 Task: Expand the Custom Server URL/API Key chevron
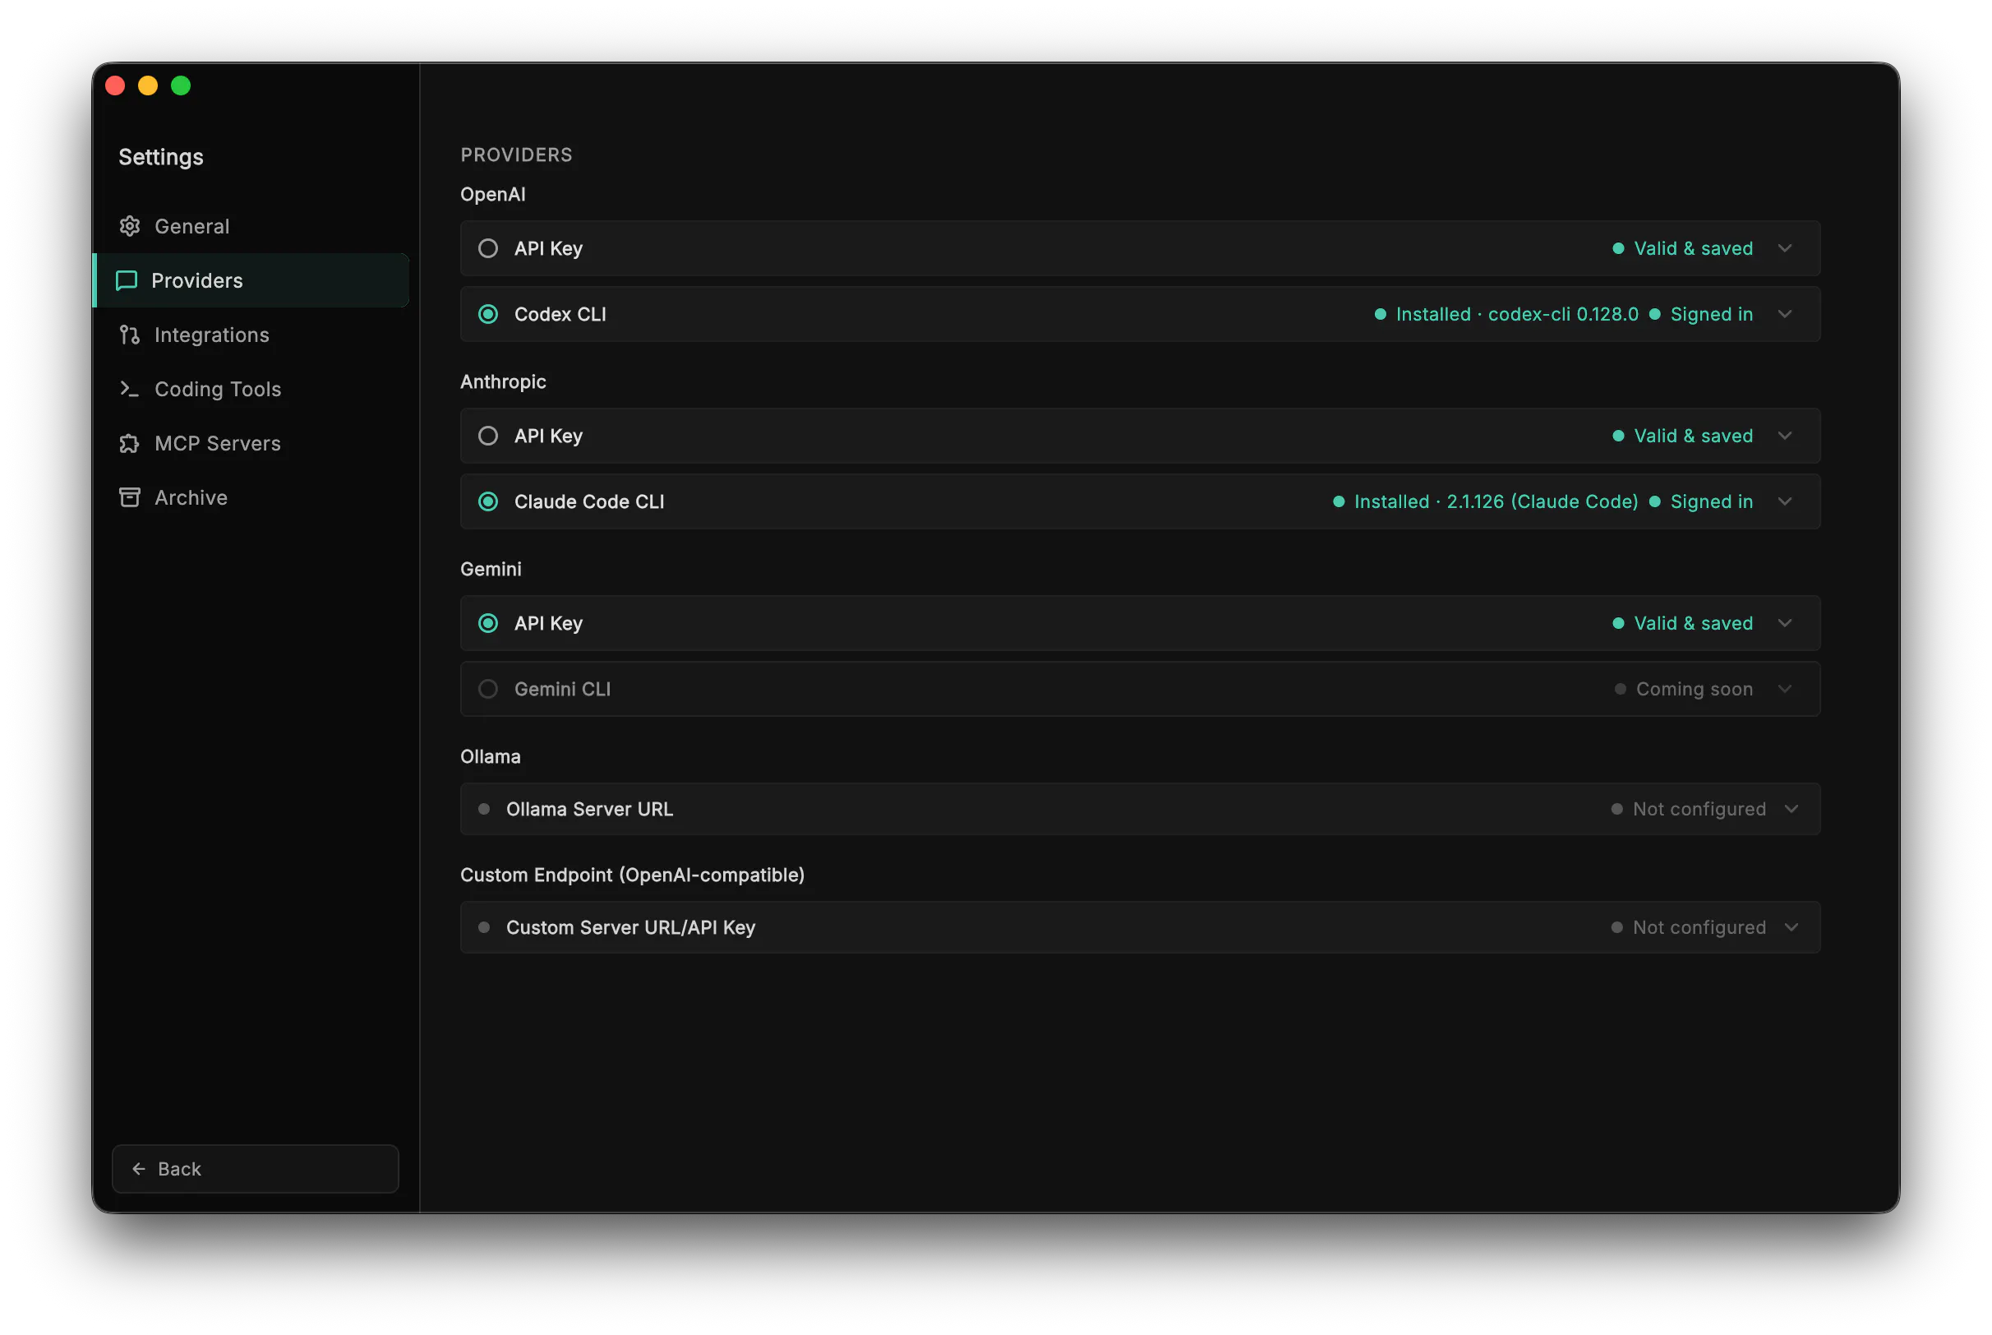[1793, 927]
